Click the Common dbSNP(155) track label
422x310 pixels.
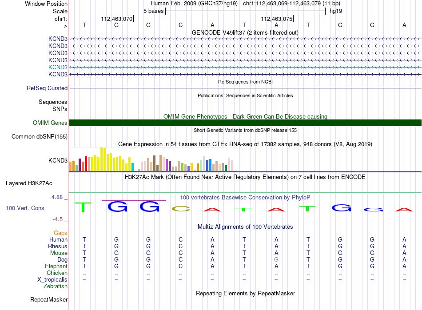click(40, 137)
